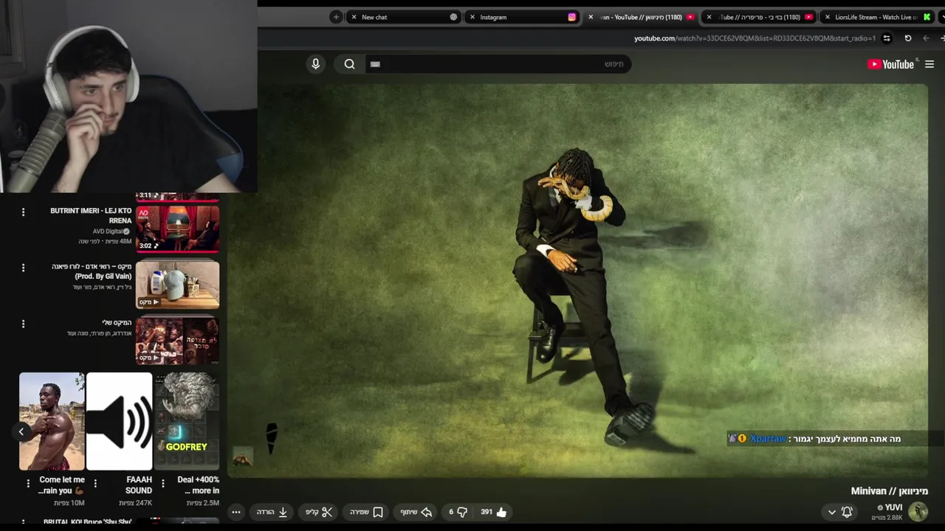Open more actions three-dot menu below video

pos(236,512)
